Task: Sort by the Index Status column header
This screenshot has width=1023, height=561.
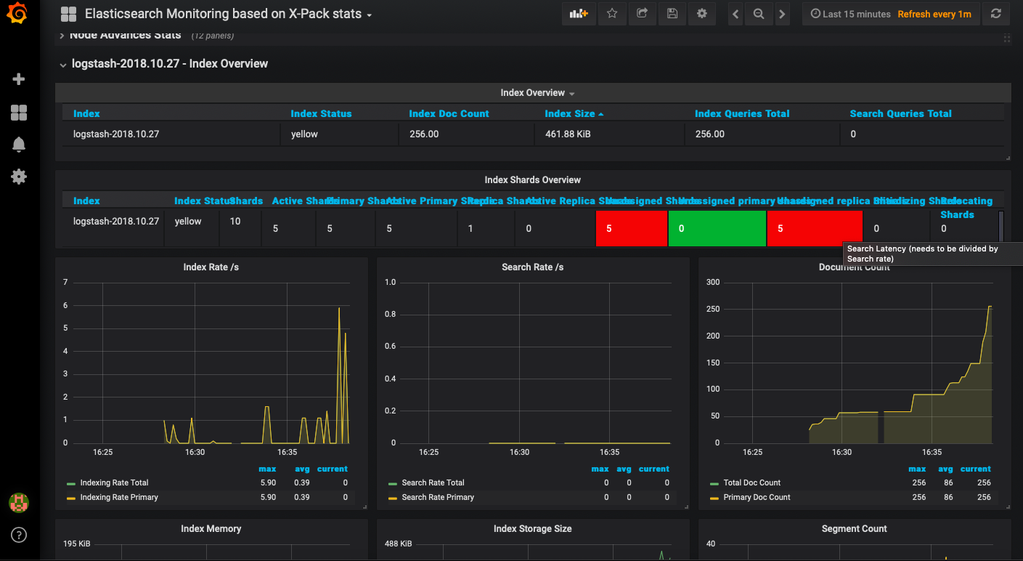Action: click(x=321, y=113)
